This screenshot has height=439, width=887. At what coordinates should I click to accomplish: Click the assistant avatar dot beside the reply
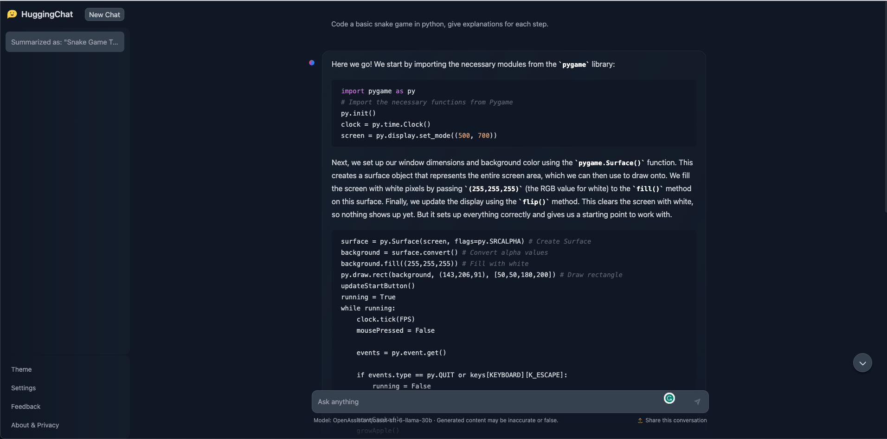(312, 63)
